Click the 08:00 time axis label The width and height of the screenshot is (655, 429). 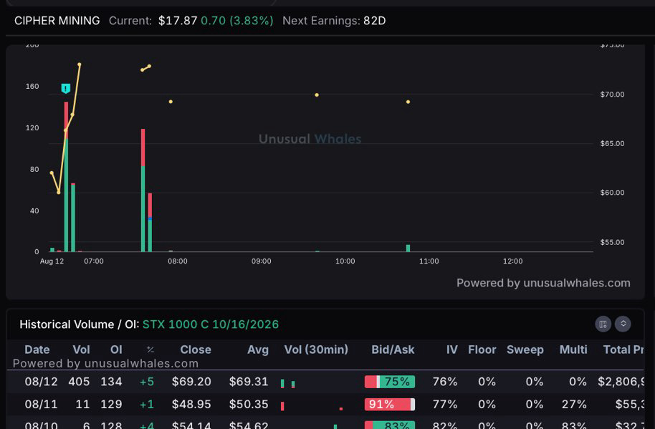[x=178, y=261]
